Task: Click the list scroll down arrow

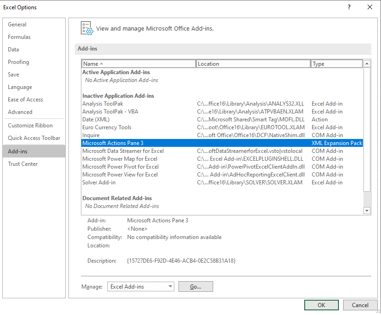Action: (367, 211)
